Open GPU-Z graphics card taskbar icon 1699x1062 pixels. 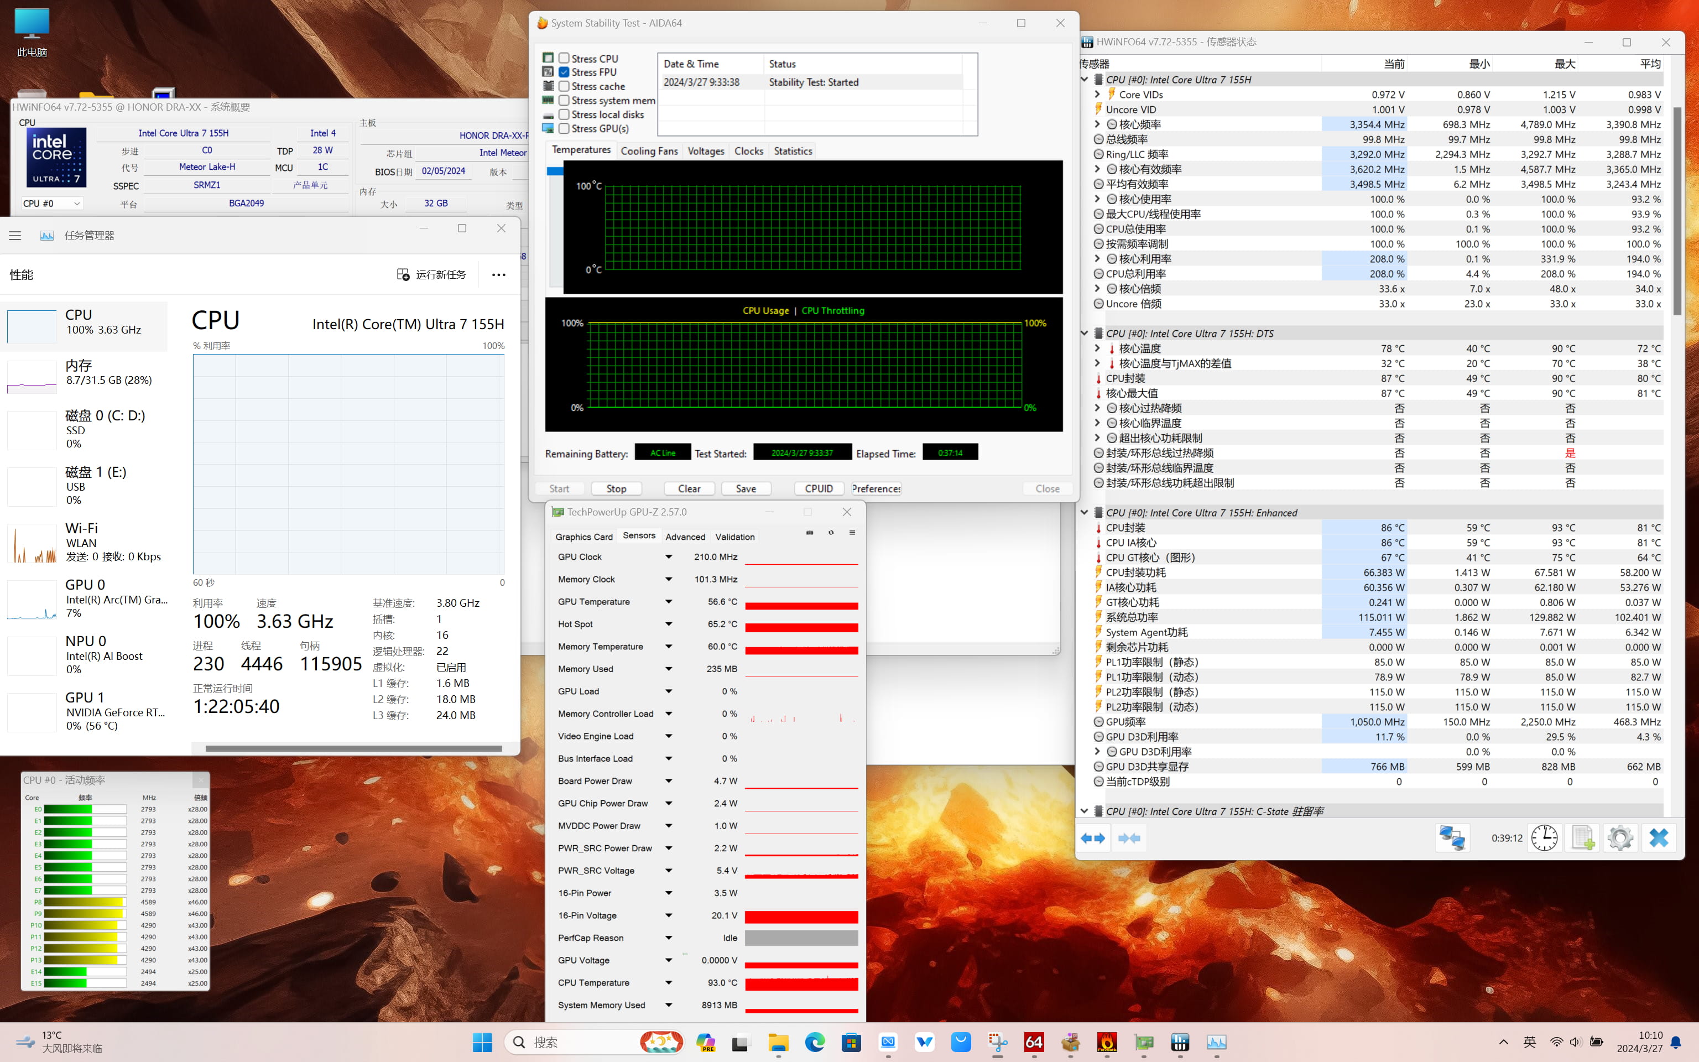[x=1144, y=1042]
